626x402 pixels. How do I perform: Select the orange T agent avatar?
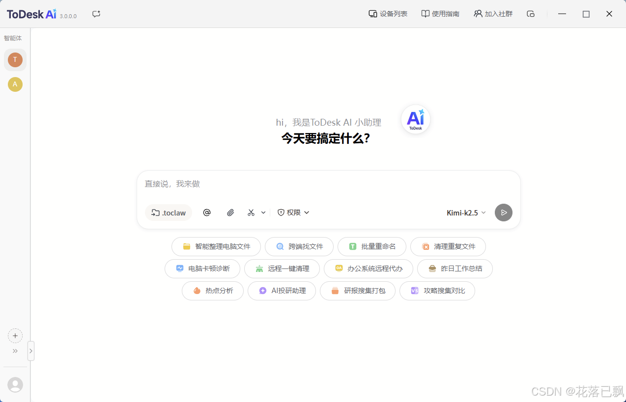point(15,60)
